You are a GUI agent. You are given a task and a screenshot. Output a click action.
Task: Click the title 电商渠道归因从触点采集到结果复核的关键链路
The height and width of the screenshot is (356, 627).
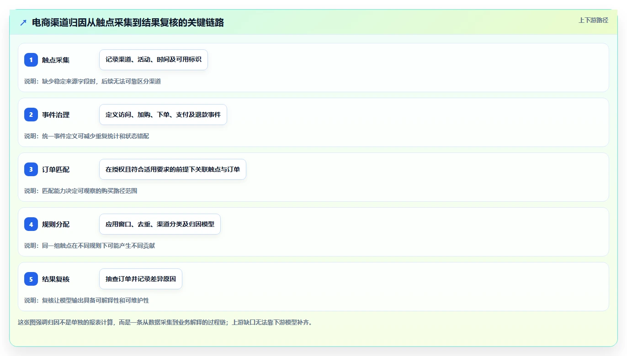click(x=128, y=22)
